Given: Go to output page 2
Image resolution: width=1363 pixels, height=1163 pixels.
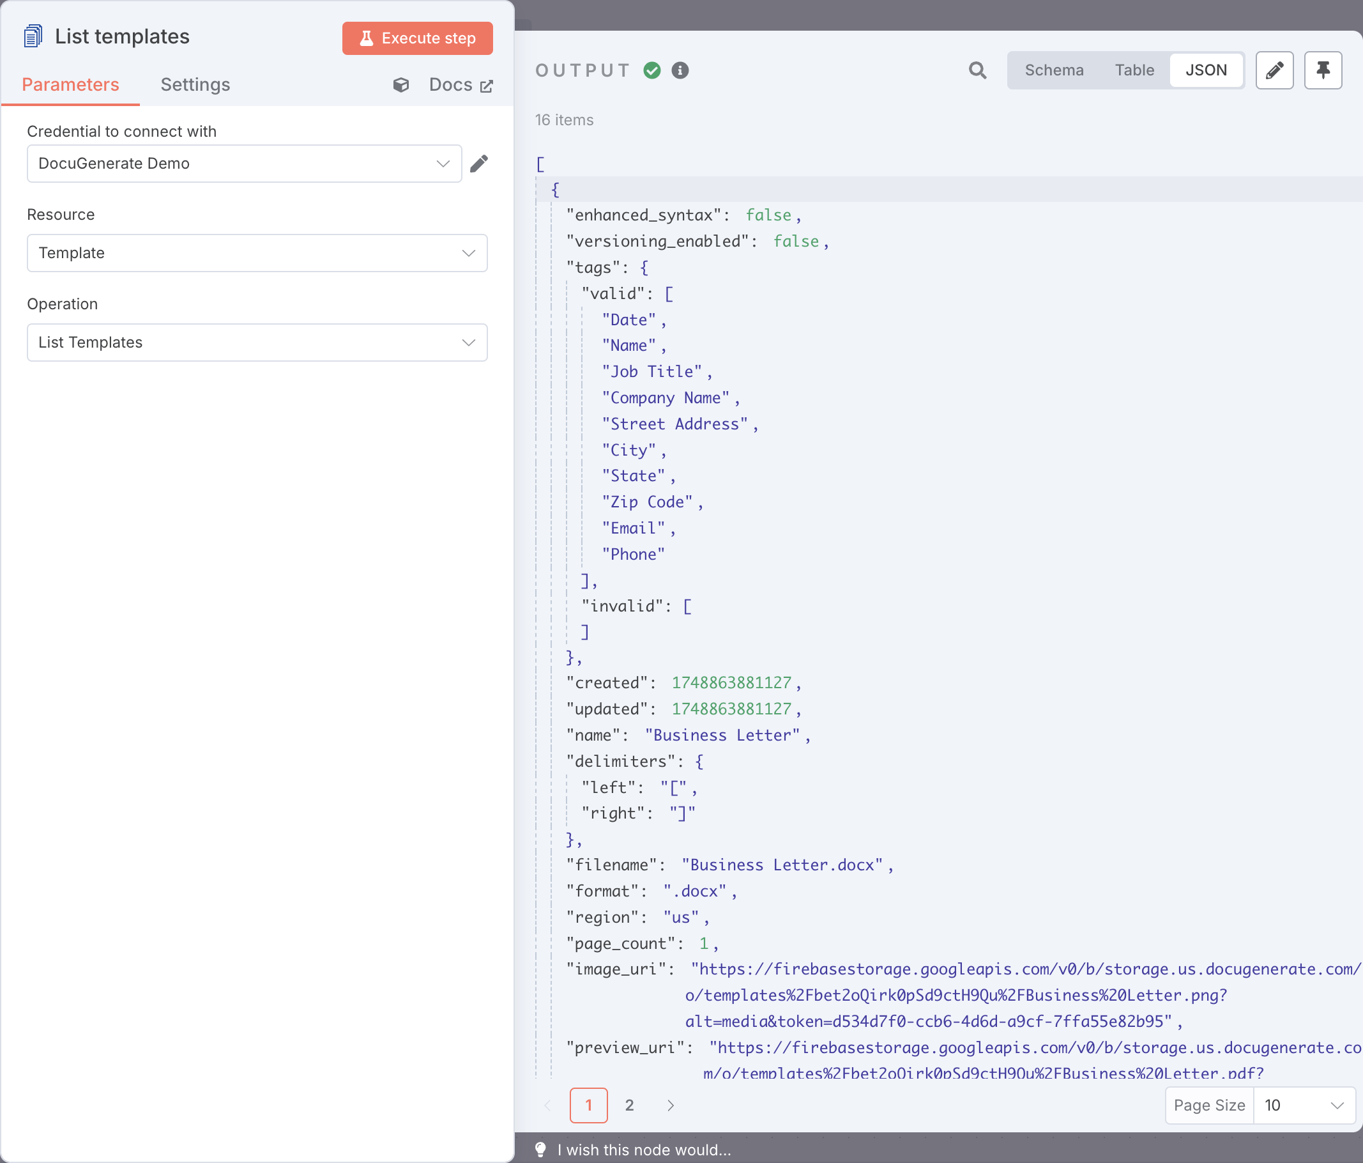Looking at the screenshot, I should coord(630,1105).
